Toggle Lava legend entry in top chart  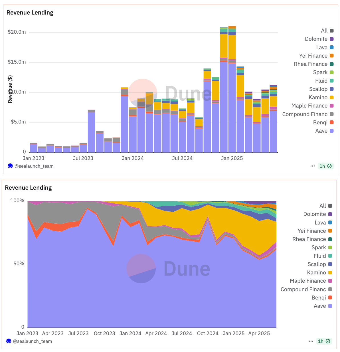click(325, 47)
